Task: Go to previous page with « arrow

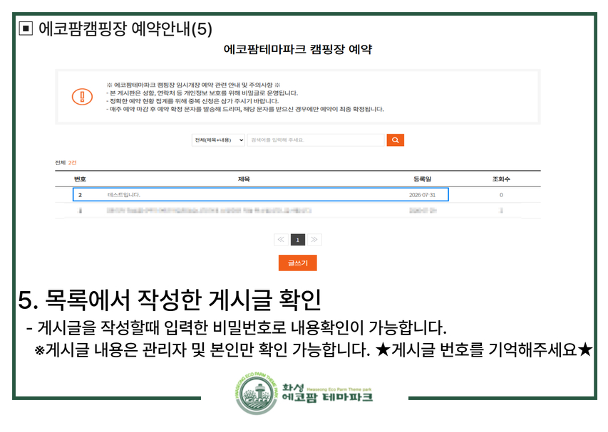Action: click(x=281, y=240)
